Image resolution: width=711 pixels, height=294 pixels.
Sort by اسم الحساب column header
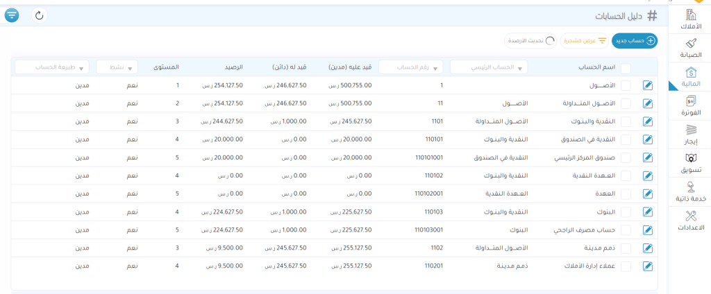click(598, 67)
